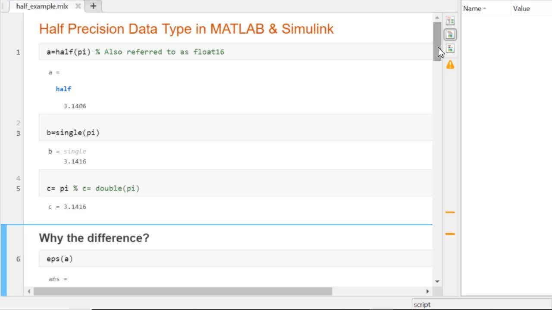Click the orange warning triangle indicator

tap(450, 65)
